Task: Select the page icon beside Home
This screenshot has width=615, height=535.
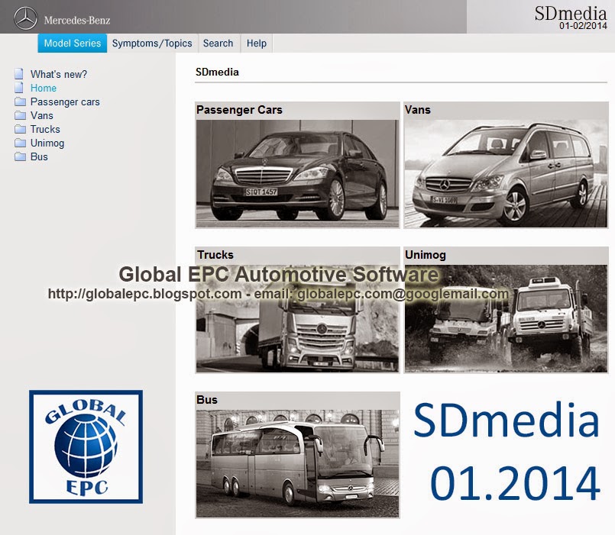Action: [x=18, y=88]
